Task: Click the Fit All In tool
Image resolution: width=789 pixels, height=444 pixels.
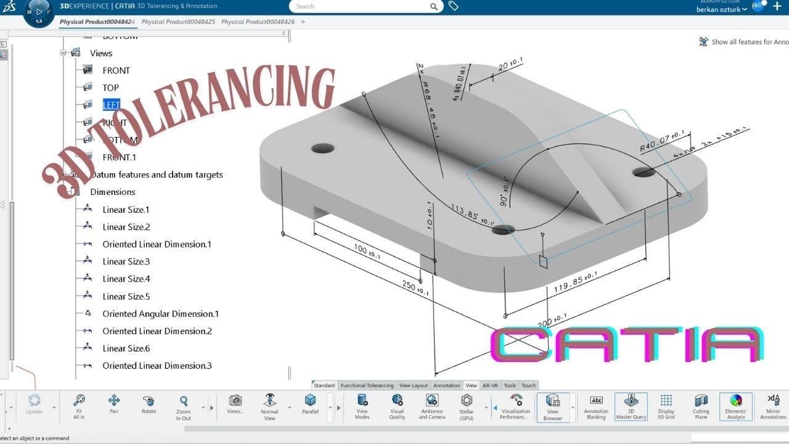Action: click(79, 407)
